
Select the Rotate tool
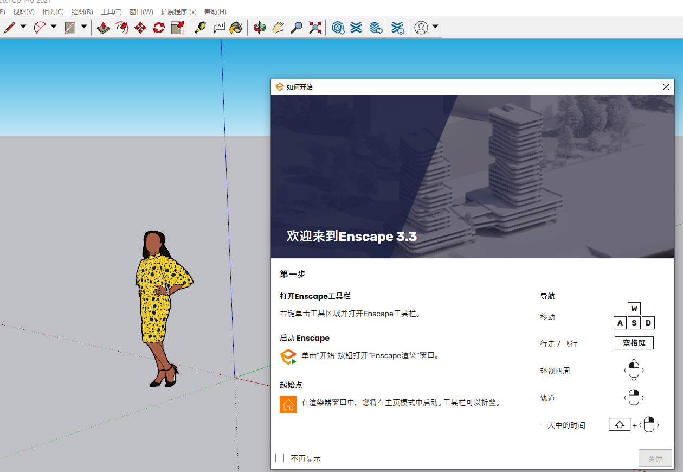point(159,28)
